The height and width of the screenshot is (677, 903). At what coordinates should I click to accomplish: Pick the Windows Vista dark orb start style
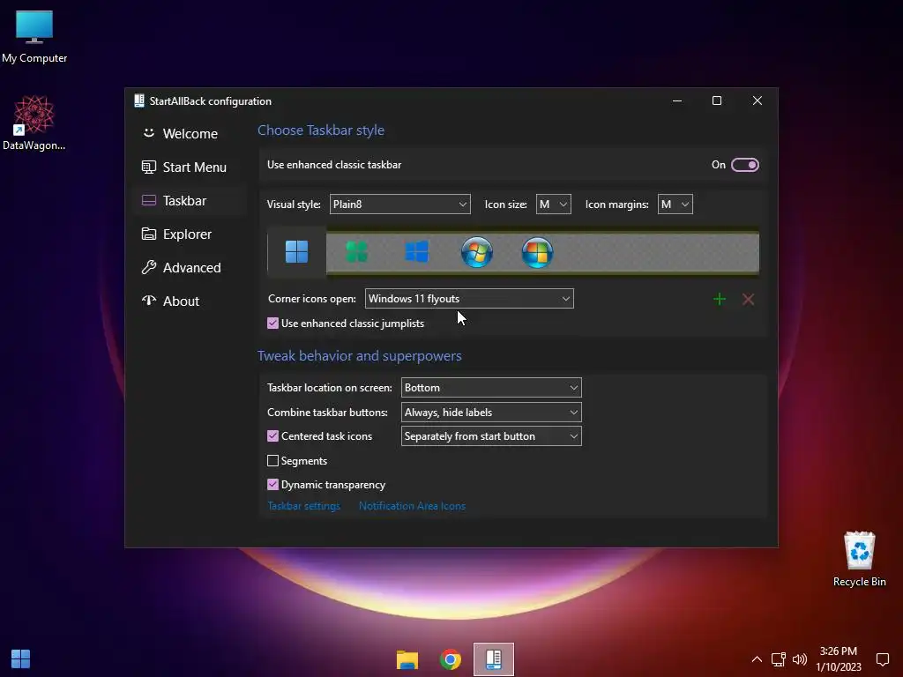537,251
